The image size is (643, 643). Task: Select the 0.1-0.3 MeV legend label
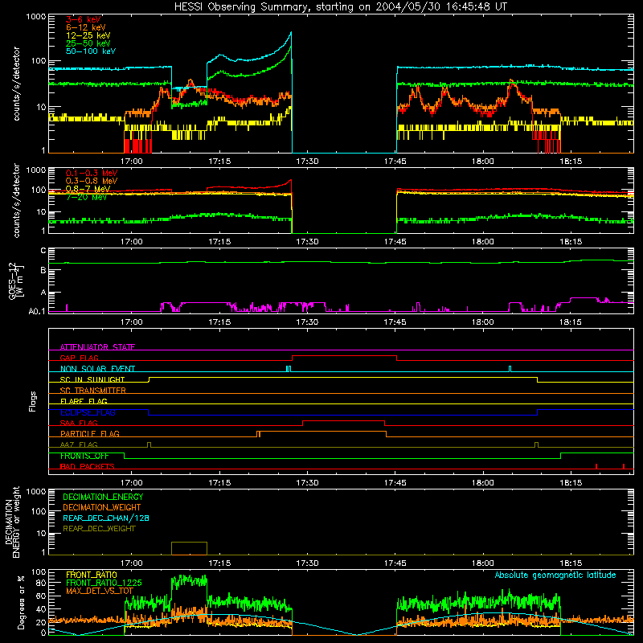pos(92,173)
